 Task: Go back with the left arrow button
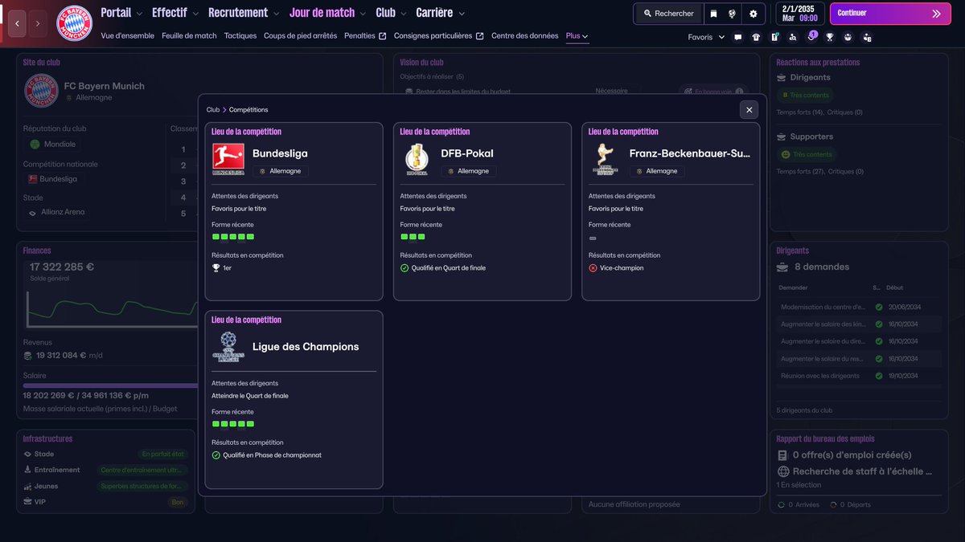17,23
